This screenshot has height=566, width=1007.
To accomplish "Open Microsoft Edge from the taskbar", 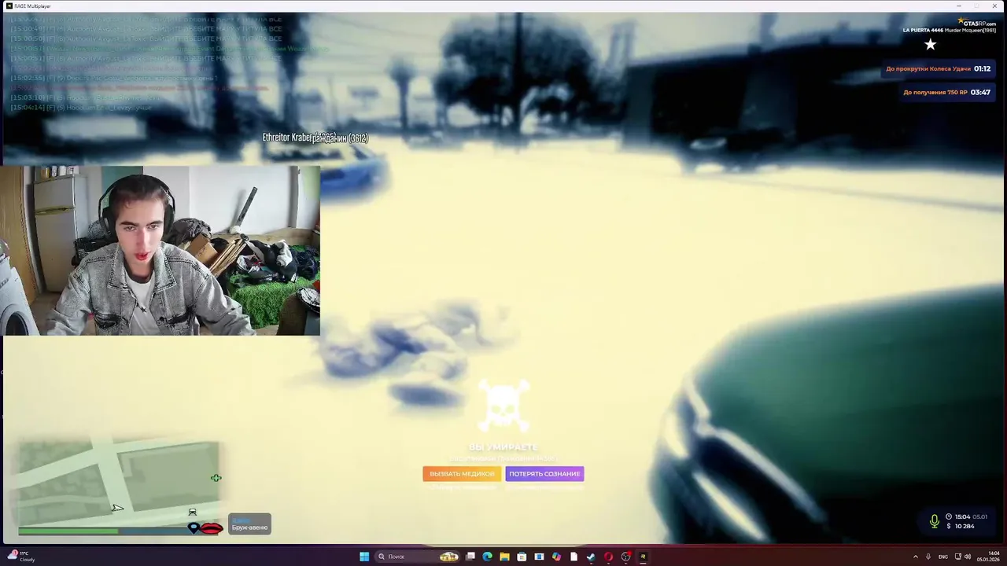I will point(488,557).
